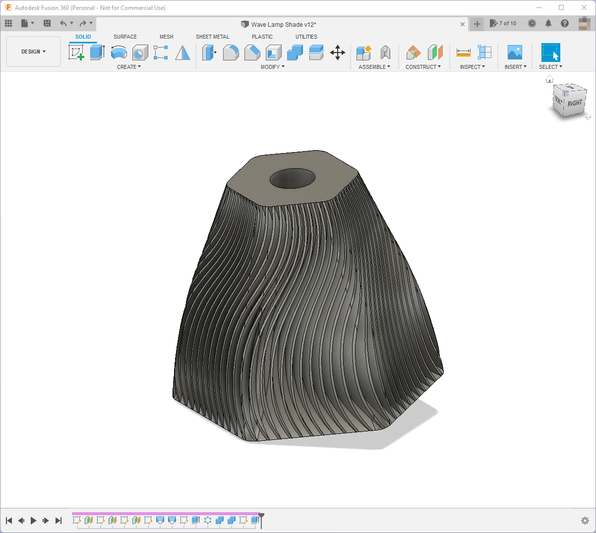The width and height of the screenshot is (596, 533).
Task: Activate the Move/Copy arrows tool
Action: pos(338,53)
